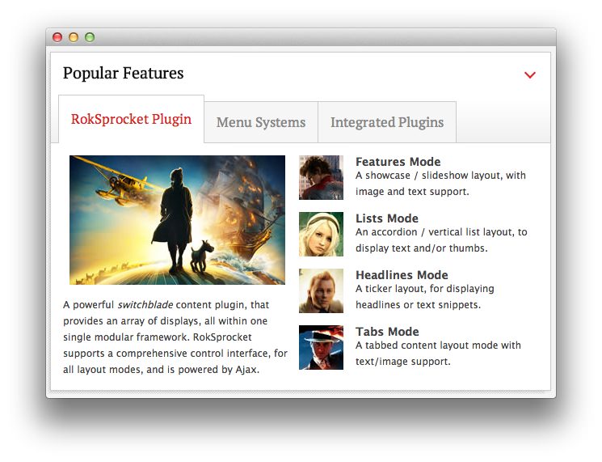This screenshot has width=602, height=462.
Task: Click text 'A tabbed content layout mode with'
Action: (439, 345)
